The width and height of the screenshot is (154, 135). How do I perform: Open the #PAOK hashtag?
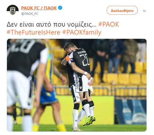point(109,24)
